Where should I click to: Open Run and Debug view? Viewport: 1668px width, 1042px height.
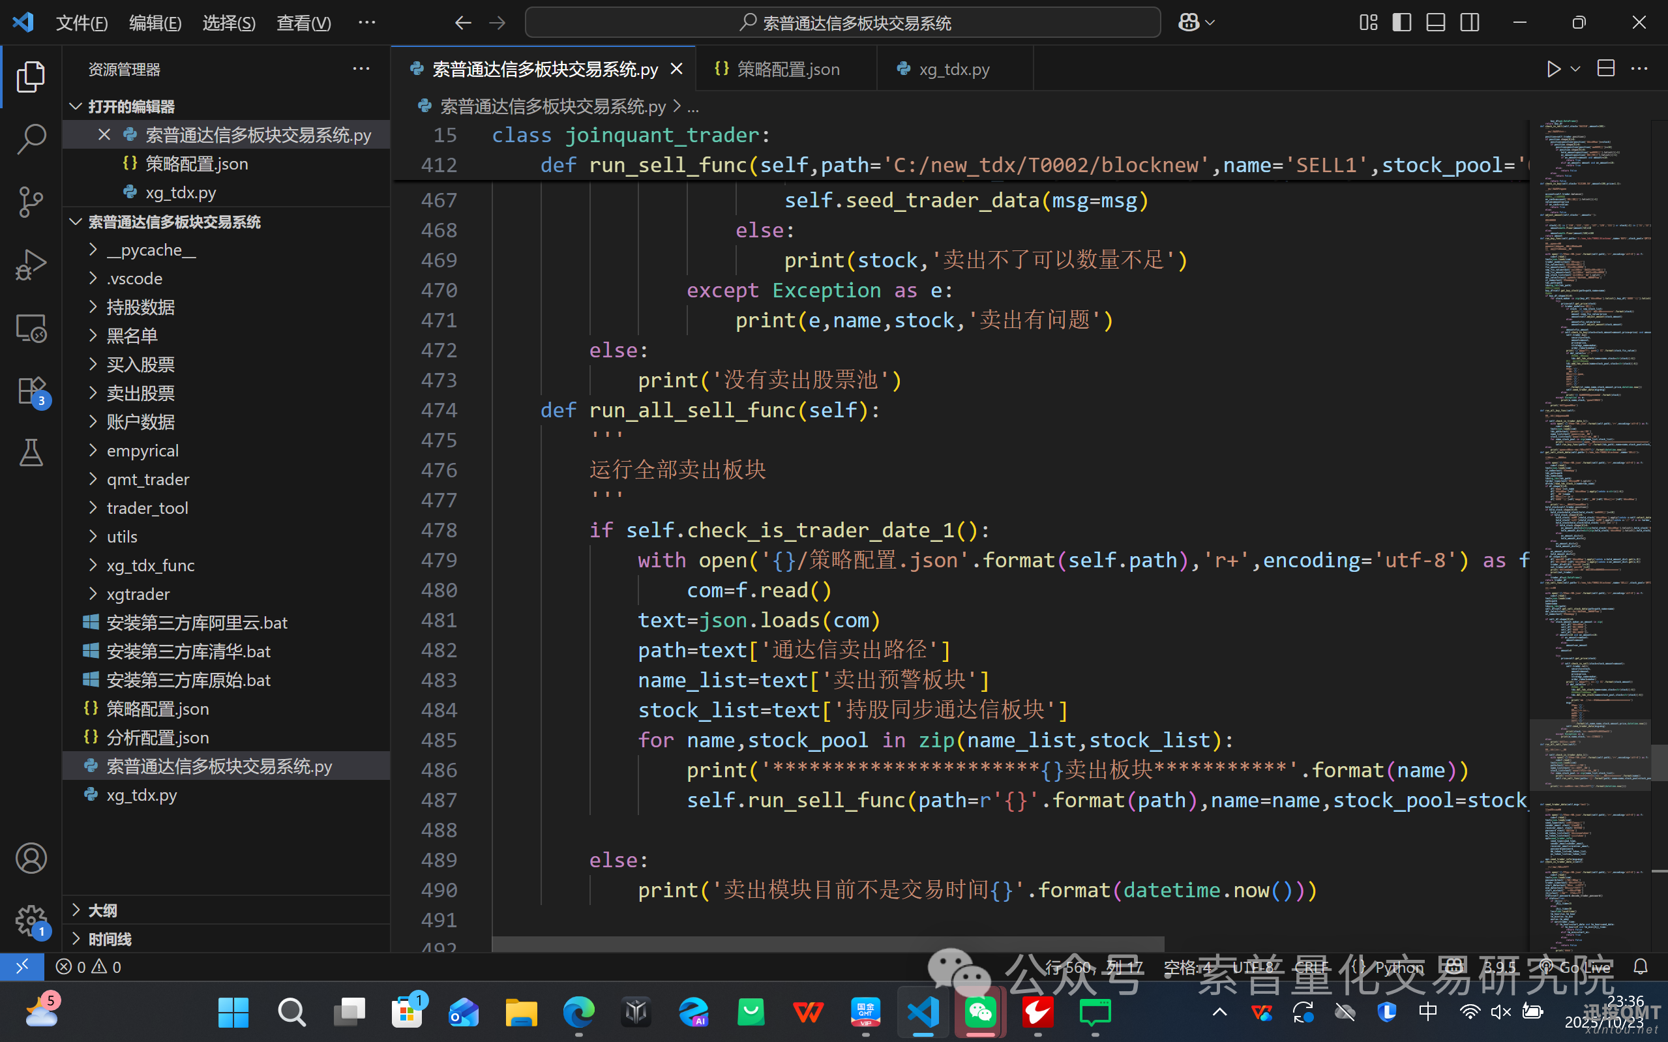[31, 265]
